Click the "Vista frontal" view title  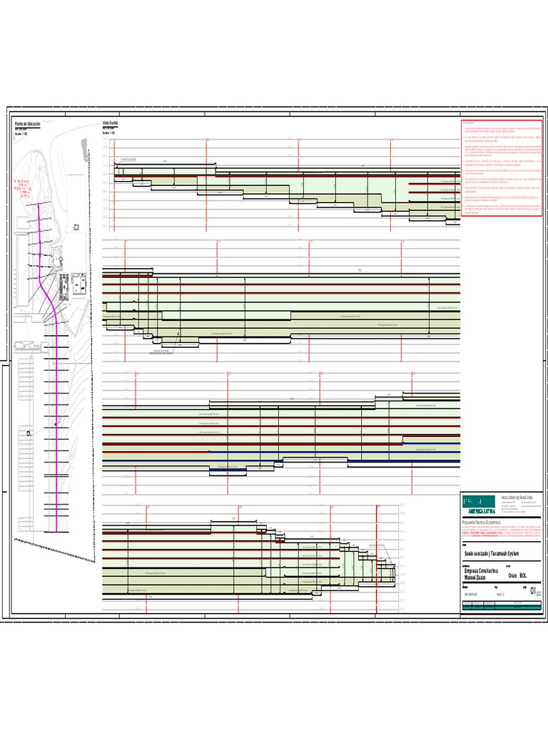(x=110, y=123)
